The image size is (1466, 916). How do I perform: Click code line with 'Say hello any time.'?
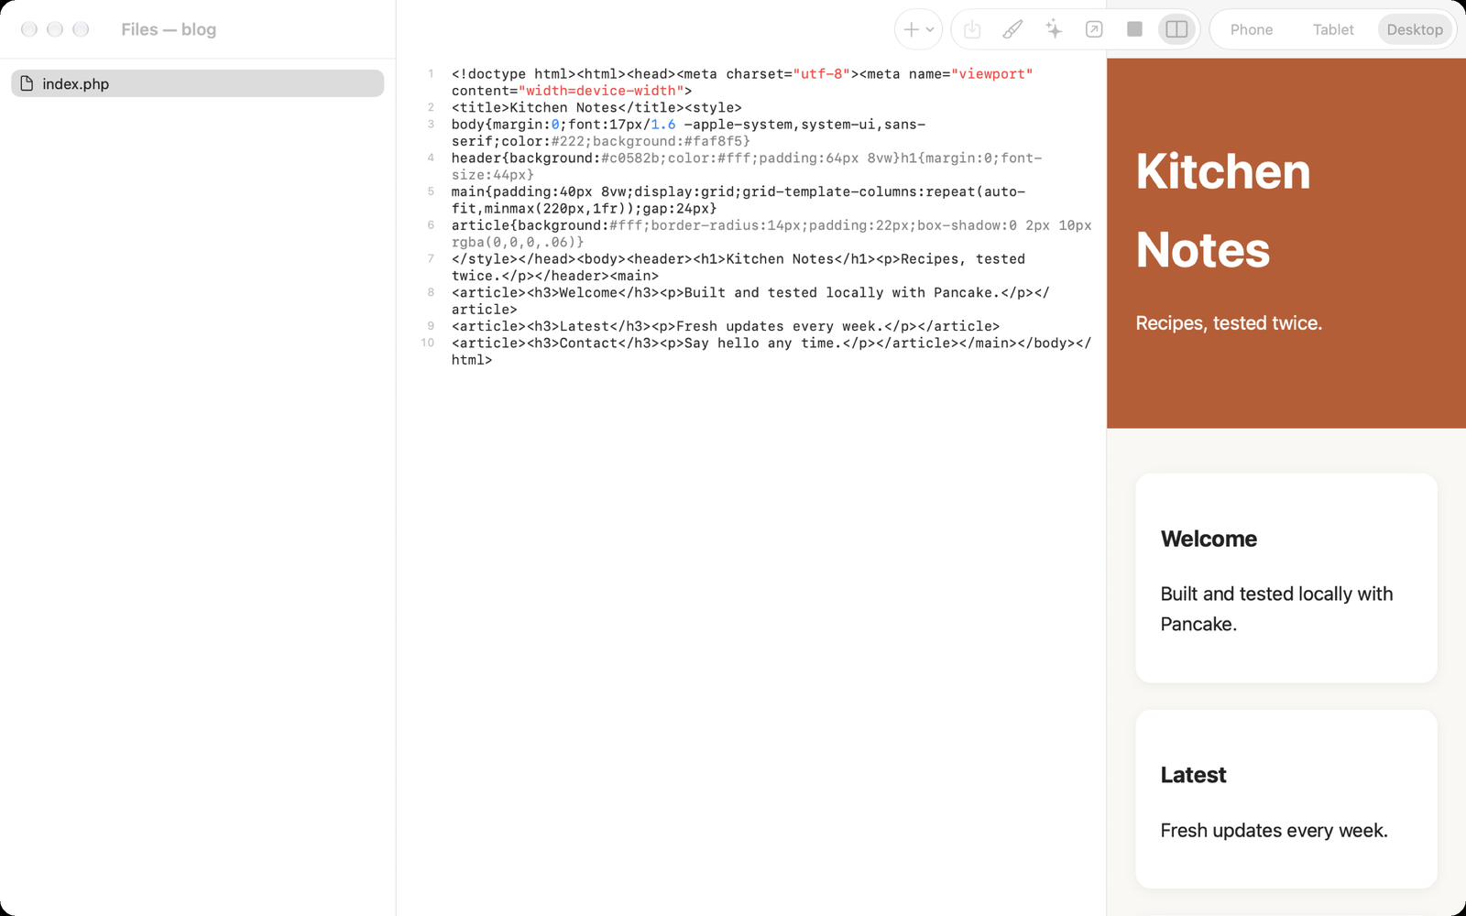[771, 352]
